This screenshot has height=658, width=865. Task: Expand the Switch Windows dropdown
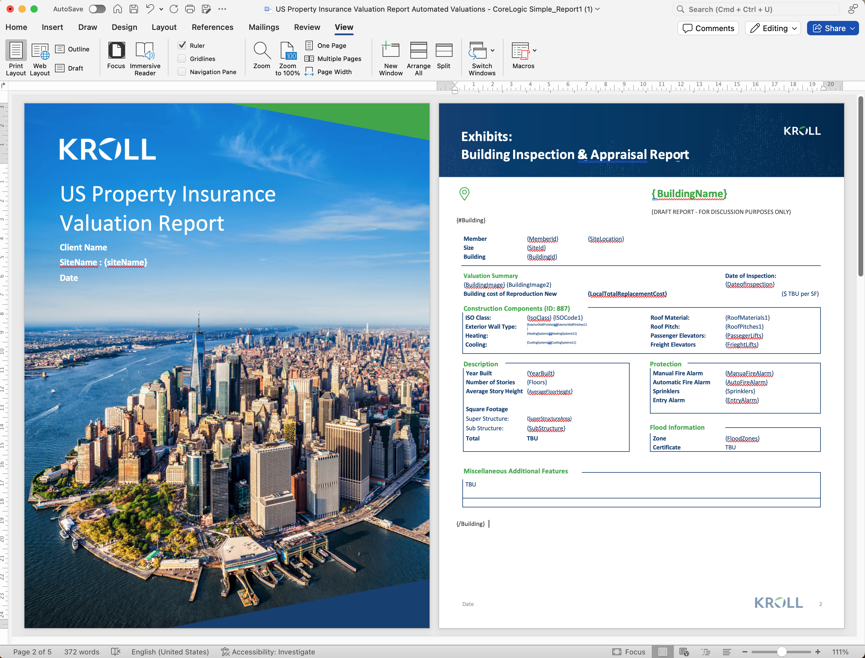492,51
